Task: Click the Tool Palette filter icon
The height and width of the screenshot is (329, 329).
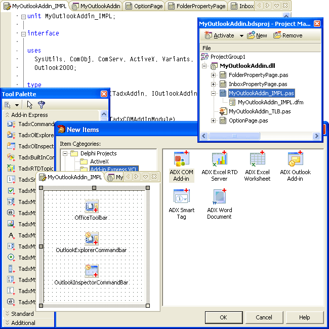Action: point(42,105)
